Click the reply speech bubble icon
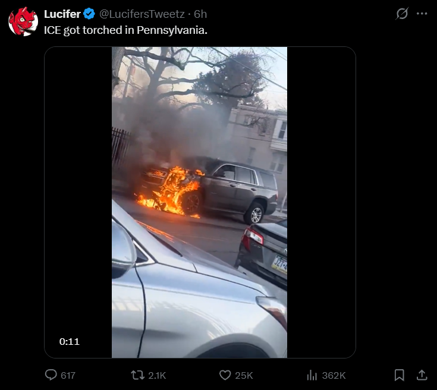This screenshot has width=437, height=390. 51,375
